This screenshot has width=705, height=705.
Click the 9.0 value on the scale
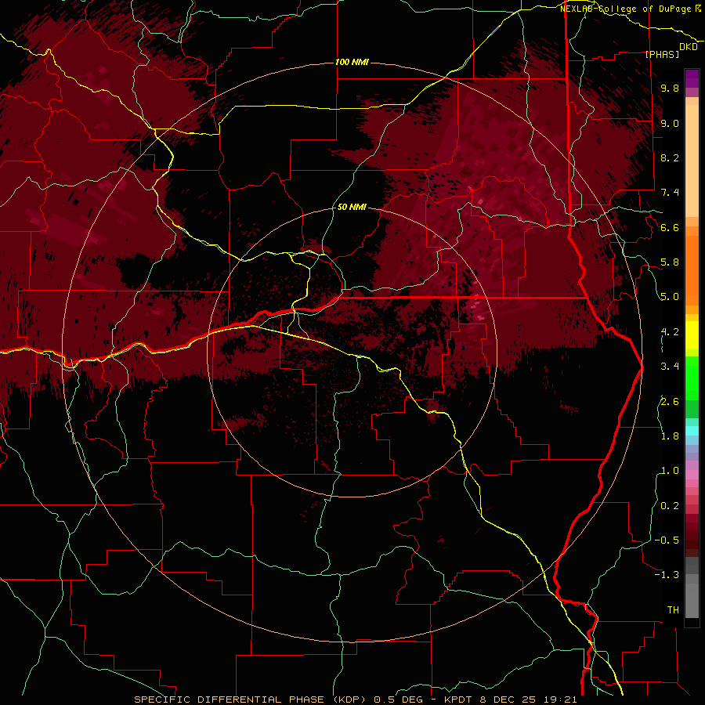coord(670,123)
